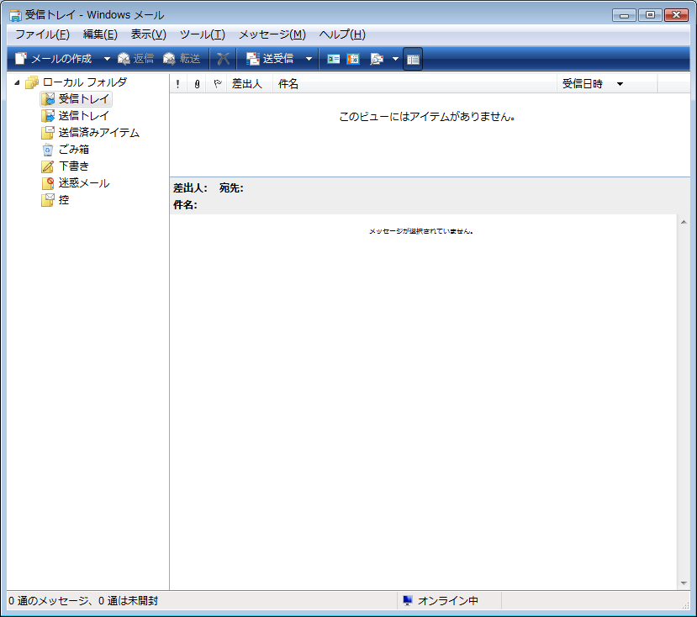Select the 下書き drafts folder
The width and height of the screenshot is (697, 617).
[x=74, y=166]
